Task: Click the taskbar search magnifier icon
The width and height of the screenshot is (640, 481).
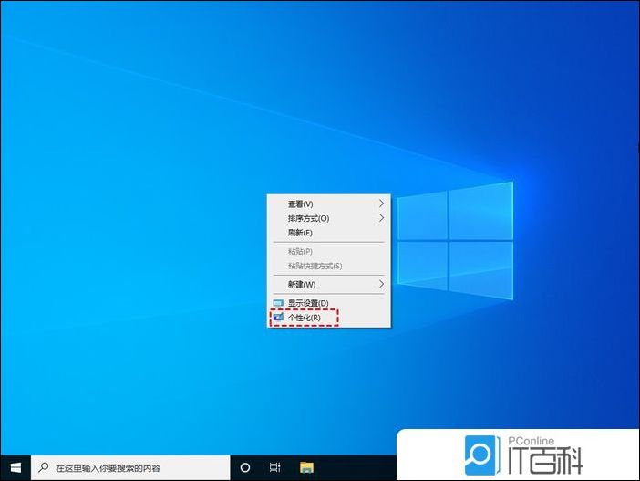Action: click(x=43, y=467)
